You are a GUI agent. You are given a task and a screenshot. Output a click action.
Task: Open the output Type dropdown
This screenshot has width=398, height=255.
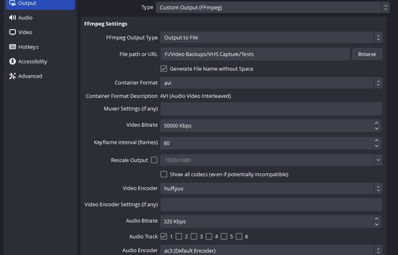pos(272,7)
